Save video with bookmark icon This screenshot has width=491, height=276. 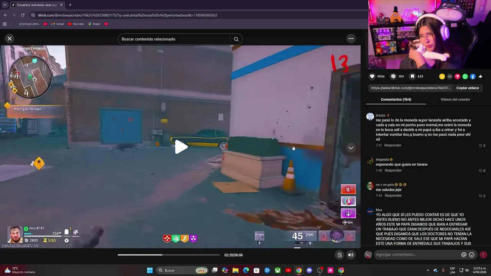(412, 76)
